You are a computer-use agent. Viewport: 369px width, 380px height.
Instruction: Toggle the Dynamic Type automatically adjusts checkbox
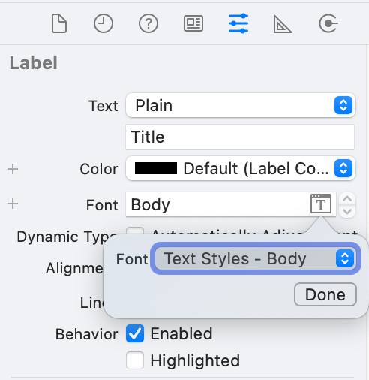pyautogui.click(x=135, y=231)
